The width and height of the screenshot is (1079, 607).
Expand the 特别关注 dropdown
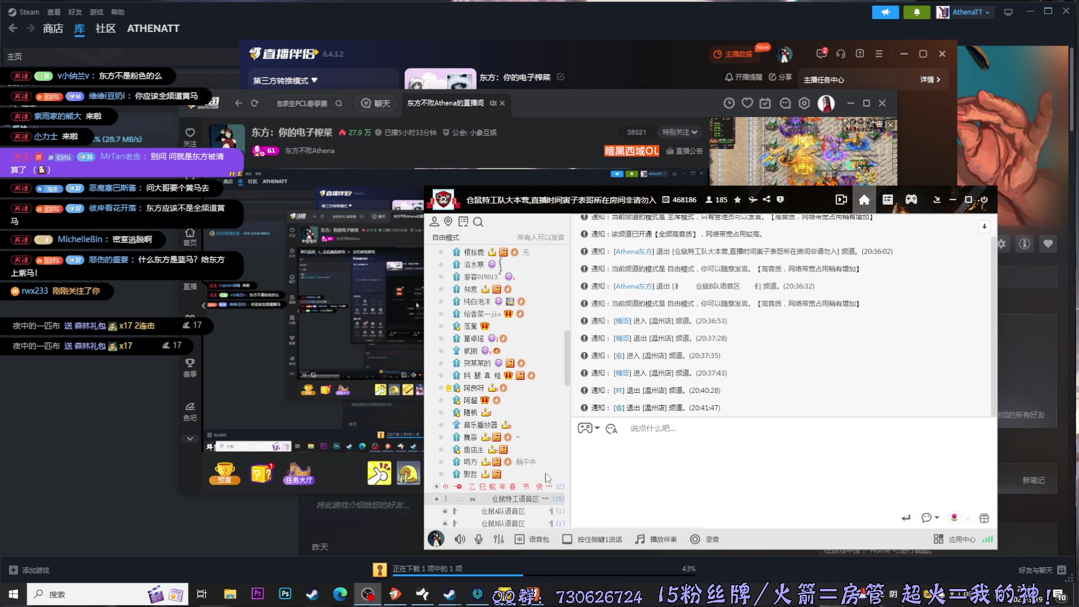click(679, 132)
